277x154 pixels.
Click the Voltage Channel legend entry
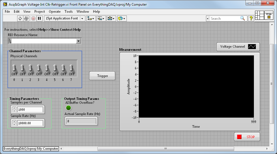pos(238,47)
